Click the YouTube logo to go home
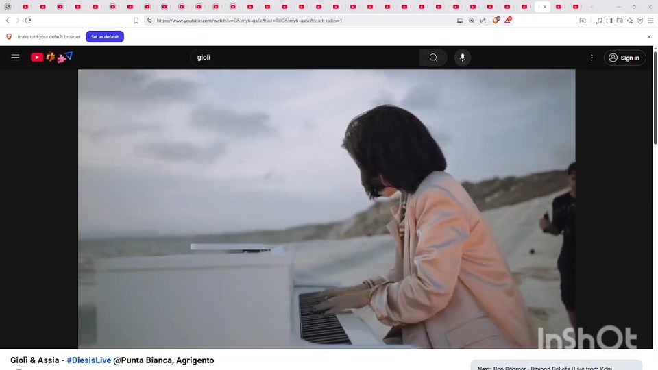The image size is (658, 370). pos(37,58)
